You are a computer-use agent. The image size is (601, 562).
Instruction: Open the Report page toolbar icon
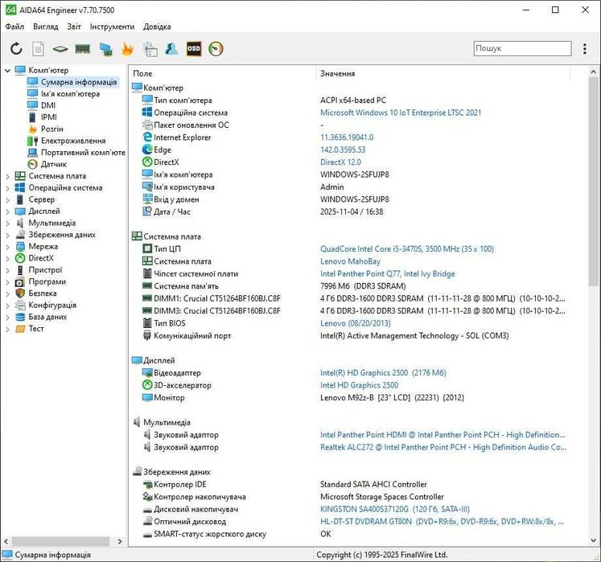[38, 49]
